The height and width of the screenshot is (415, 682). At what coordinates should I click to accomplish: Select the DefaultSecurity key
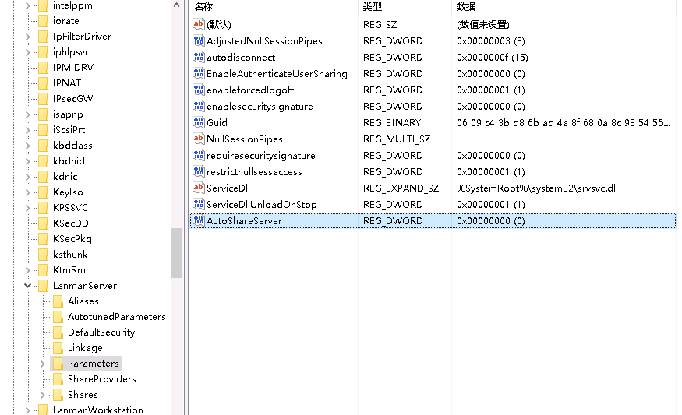point(101,332)
